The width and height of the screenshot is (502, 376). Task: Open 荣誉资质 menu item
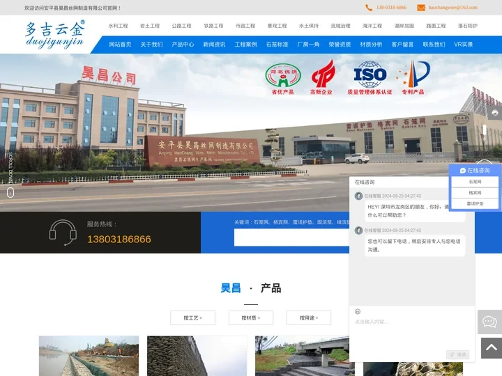[340, 45]
